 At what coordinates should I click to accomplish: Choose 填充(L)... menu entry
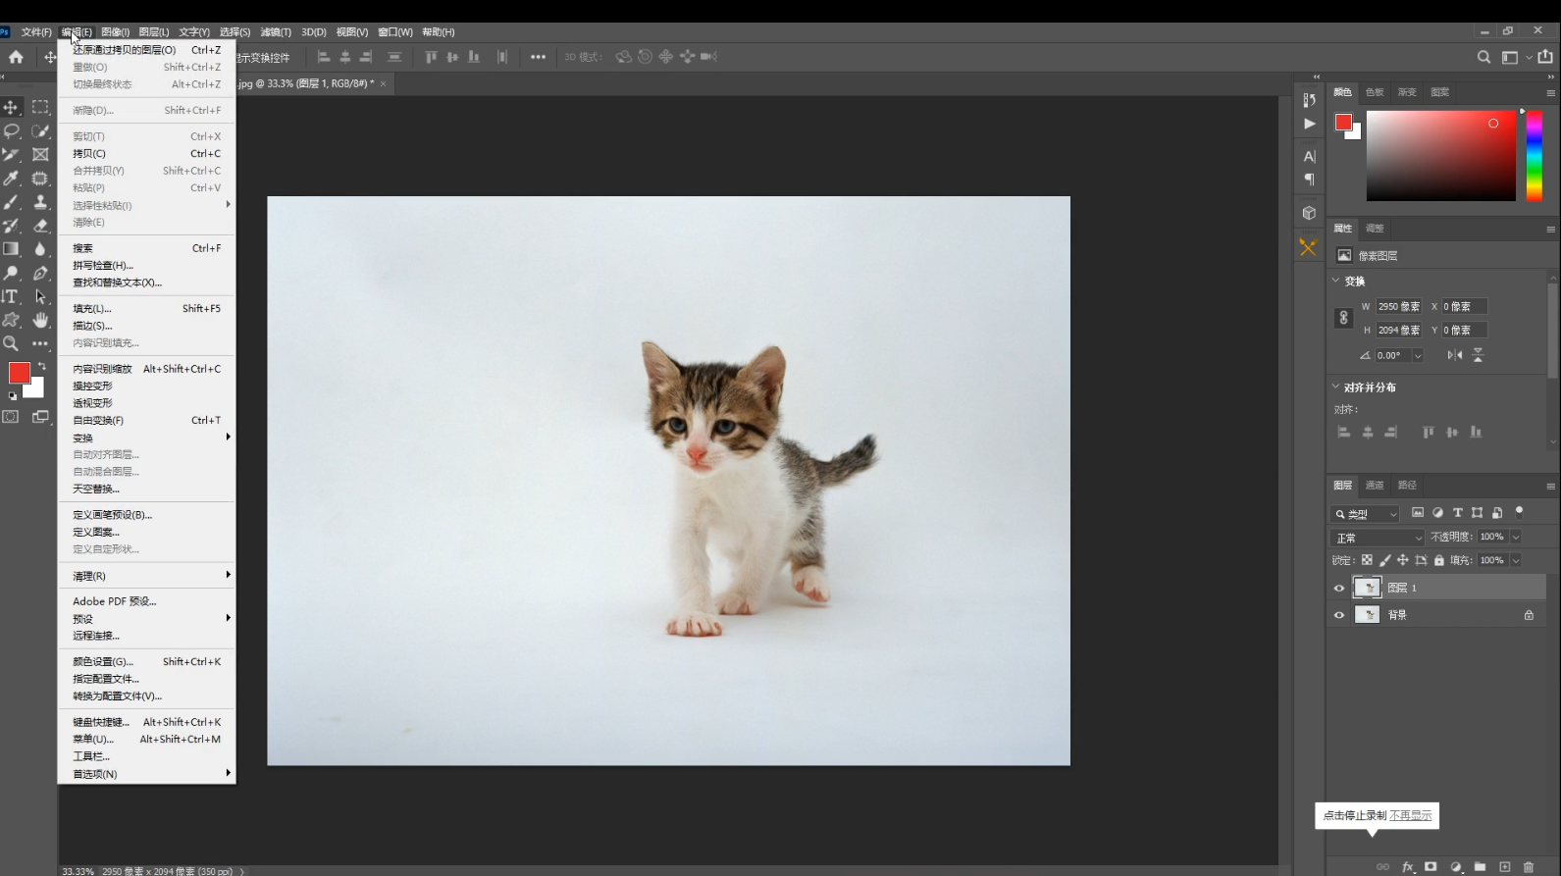147,308
